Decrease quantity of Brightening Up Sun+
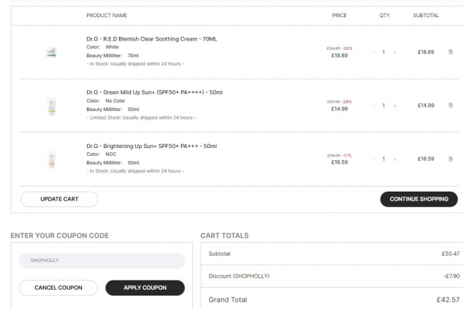463x309 pixels. point(373,159)
